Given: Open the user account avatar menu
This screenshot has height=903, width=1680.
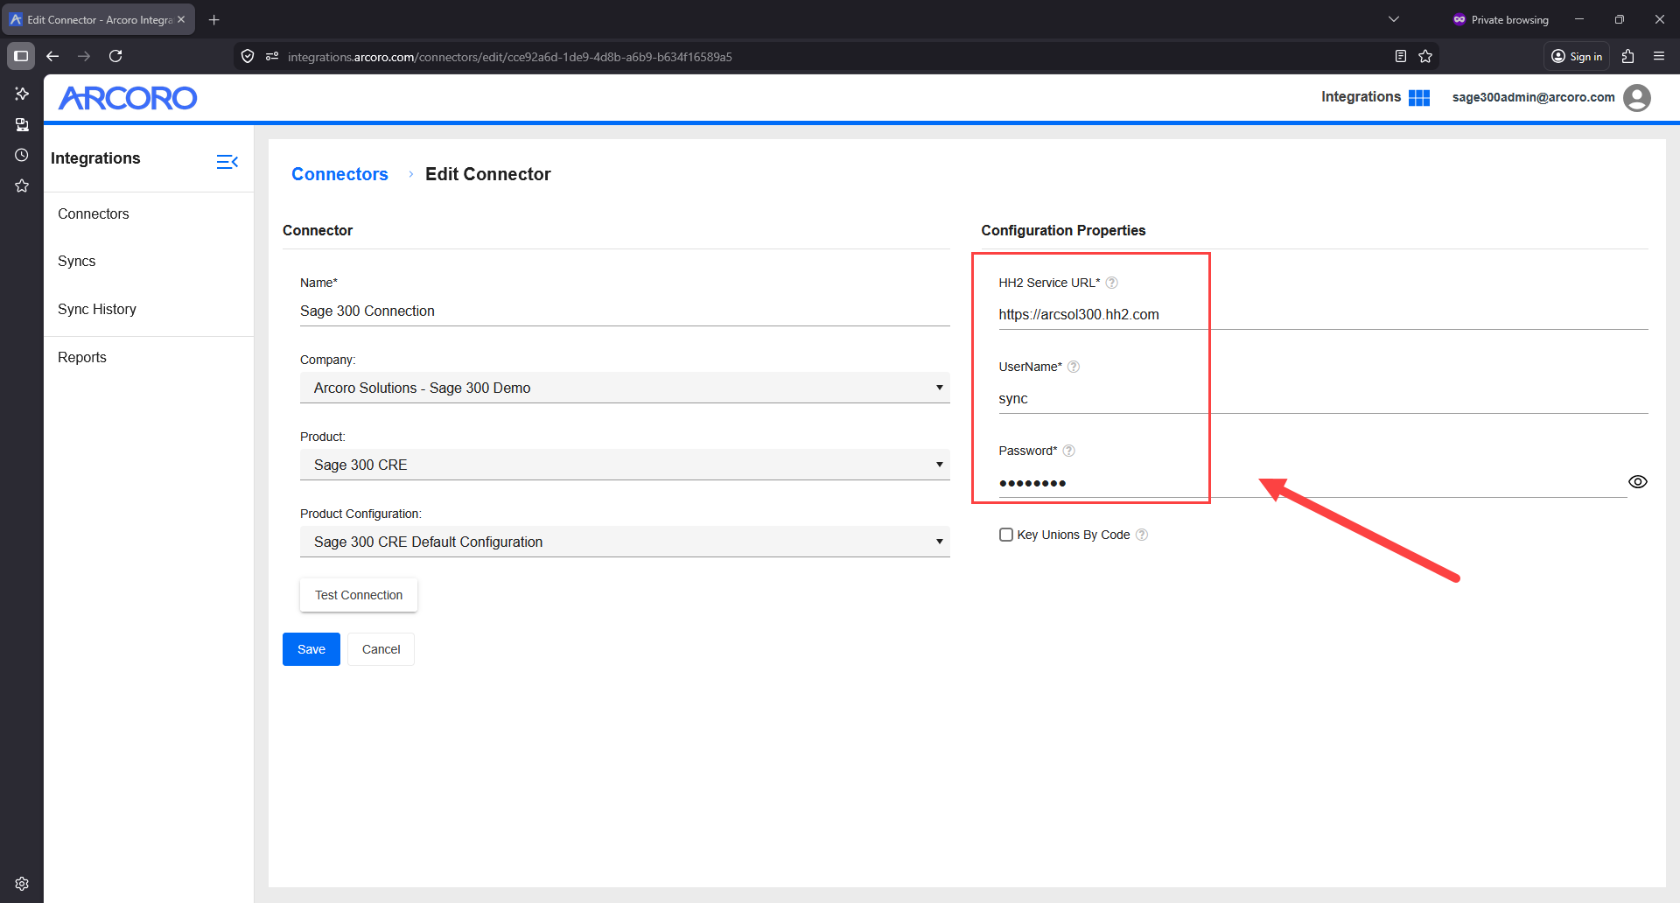Looking at the screenshot, I should [1637, 98].
